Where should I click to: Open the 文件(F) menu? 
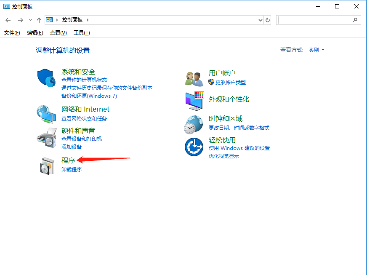[12, 33]
